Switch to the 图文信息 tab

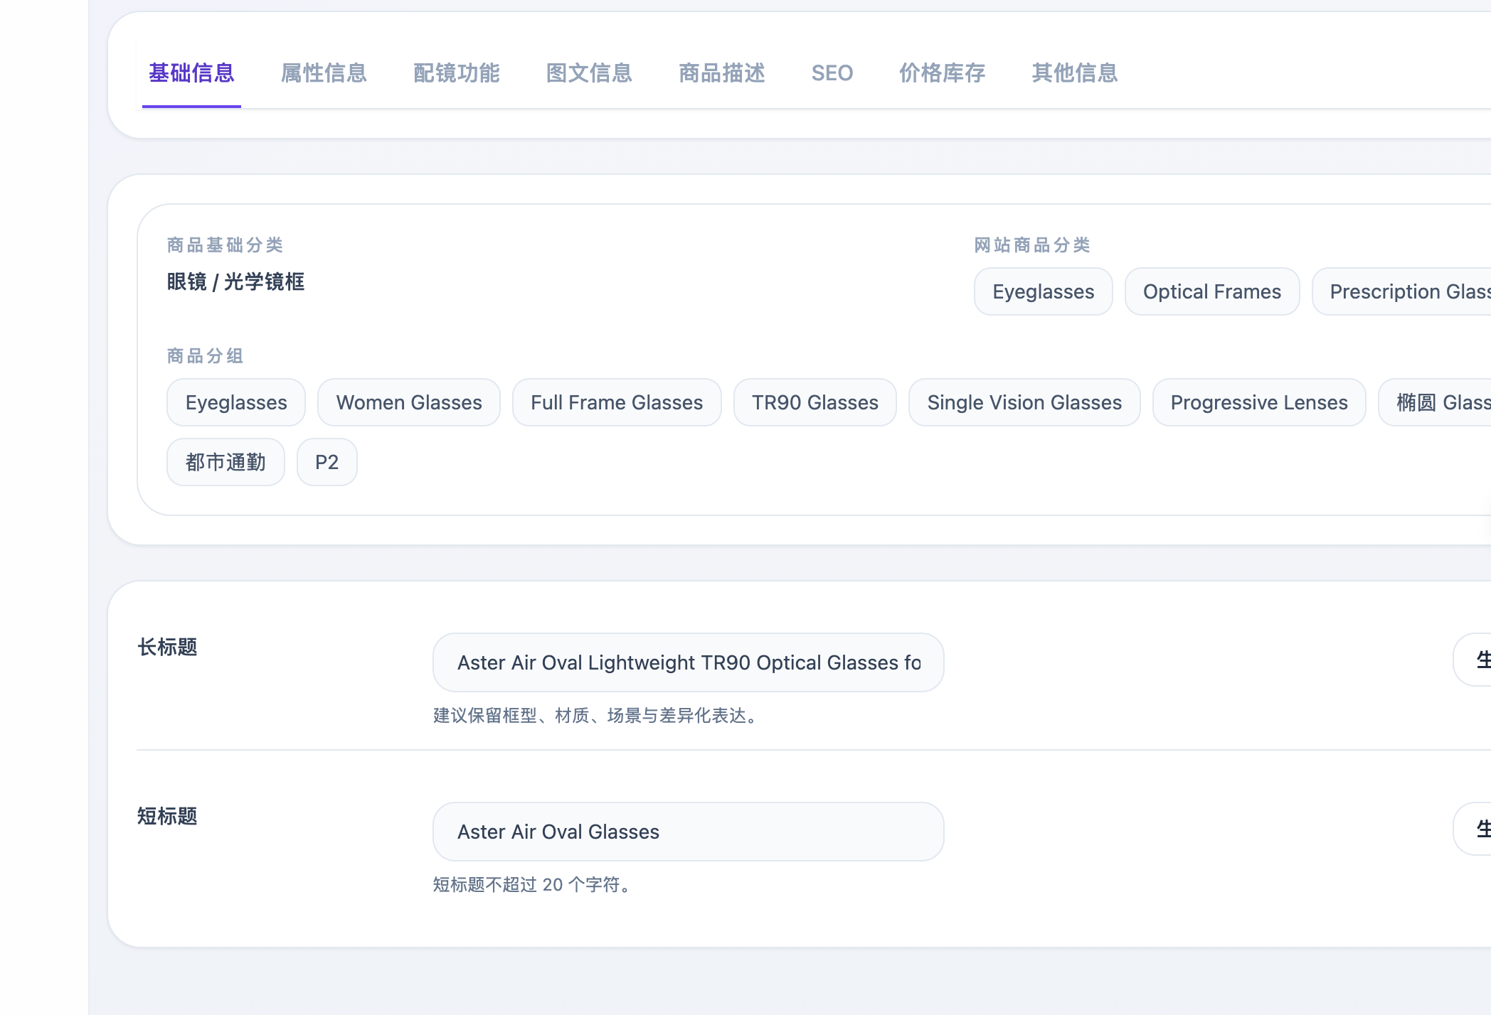(x=589, y=73)
